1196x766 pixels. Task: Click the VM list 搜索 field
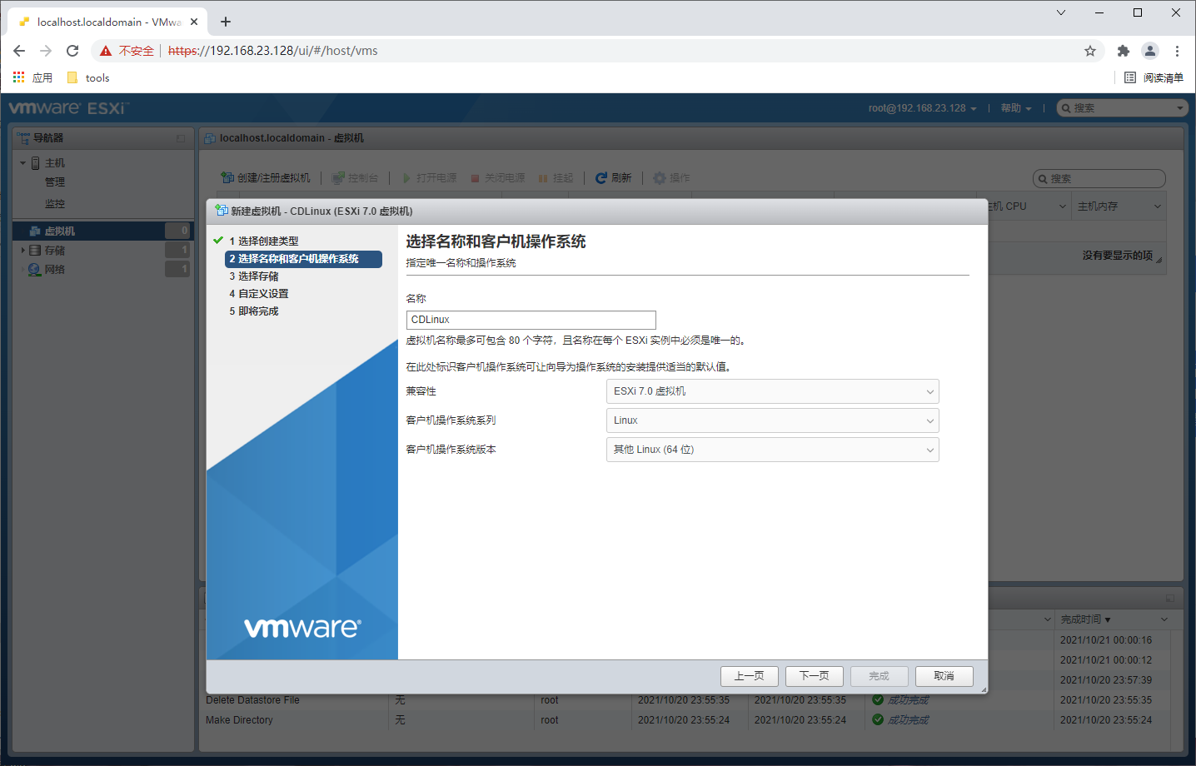(1099, 179)
